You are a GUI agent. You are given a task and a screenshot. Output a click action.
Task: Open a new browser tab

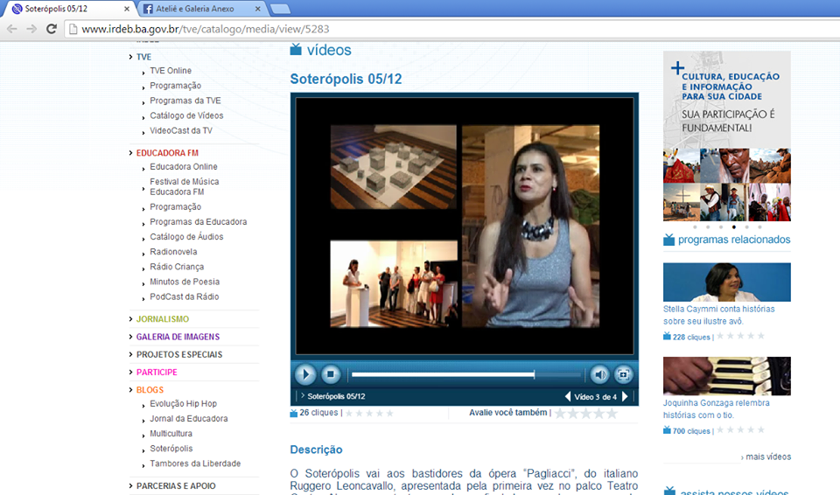click(x=280, y=9)
